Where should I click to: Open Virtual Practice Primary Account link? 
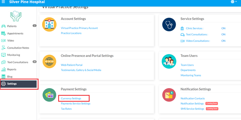[x=79, y=28]
